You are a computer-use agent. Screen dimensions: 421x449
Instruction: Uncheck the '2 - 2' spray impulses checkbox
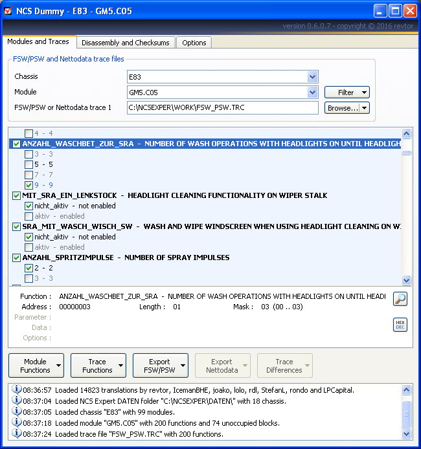[28, 268]
